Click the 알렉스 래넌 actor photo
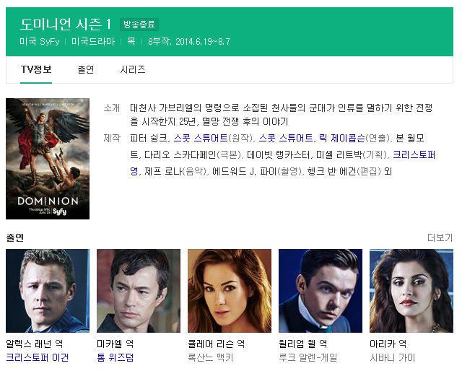This screenshot has width=462, height=371. (x=48, y=291)
